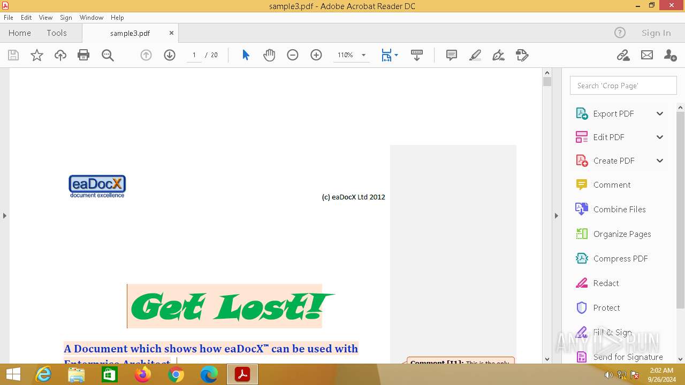This screenshot has height=385, width=685.
Task: Click the page number field
Action: (x=194, y=55)
